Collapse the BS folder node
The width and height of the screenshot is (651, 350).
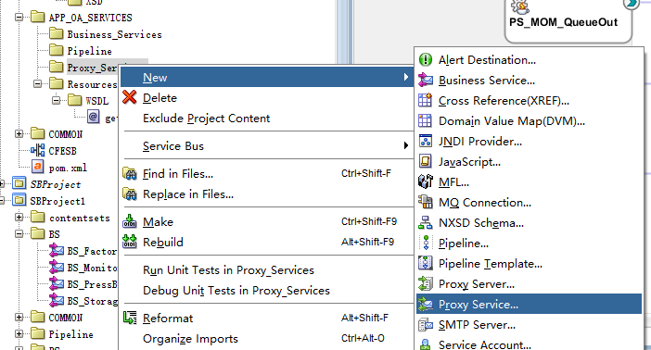[x=19, y=234]
